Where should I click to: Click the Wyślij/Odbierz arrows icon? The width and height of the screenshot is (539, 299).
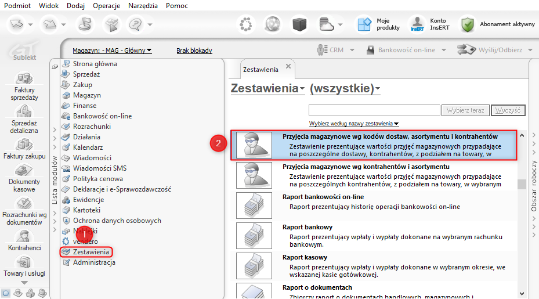click(x=466, y=50)
